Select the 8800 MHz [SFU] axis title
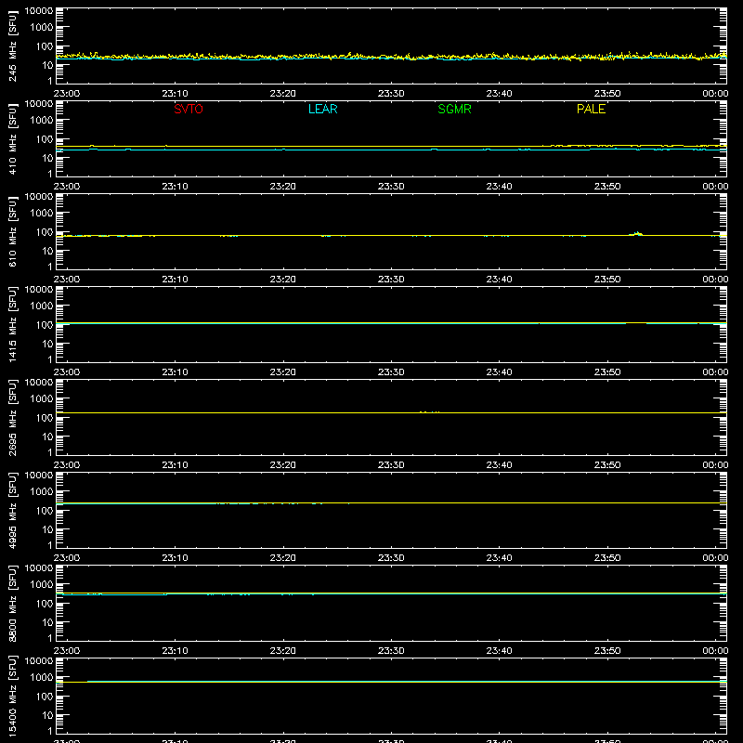This screenshot has height=743, width=743. pyautogui.click(x=12, y=603)
